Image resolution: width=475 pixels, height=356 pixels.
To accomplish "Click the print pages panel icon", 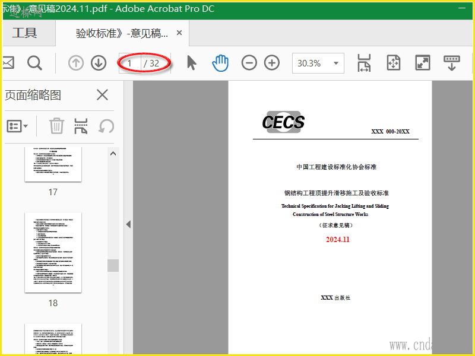I will click(x=81, y=126).
